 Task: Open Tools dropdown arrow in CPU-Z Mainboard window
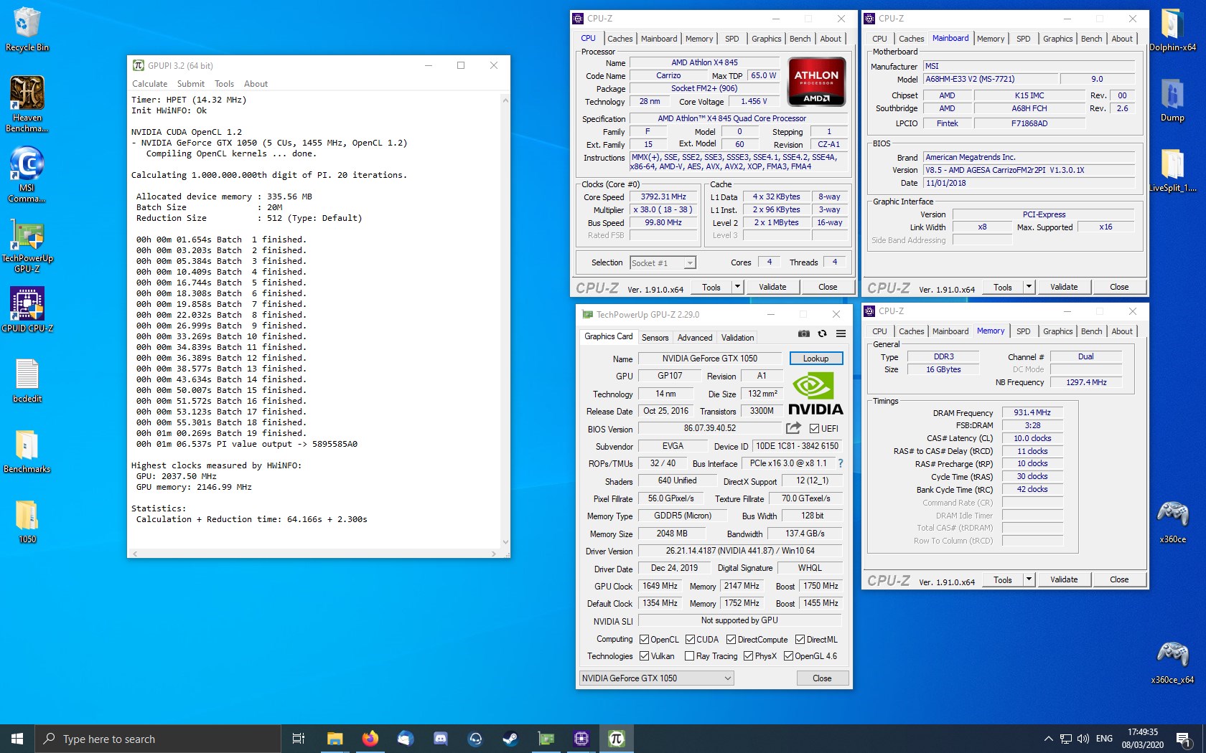pos(1028,287)
